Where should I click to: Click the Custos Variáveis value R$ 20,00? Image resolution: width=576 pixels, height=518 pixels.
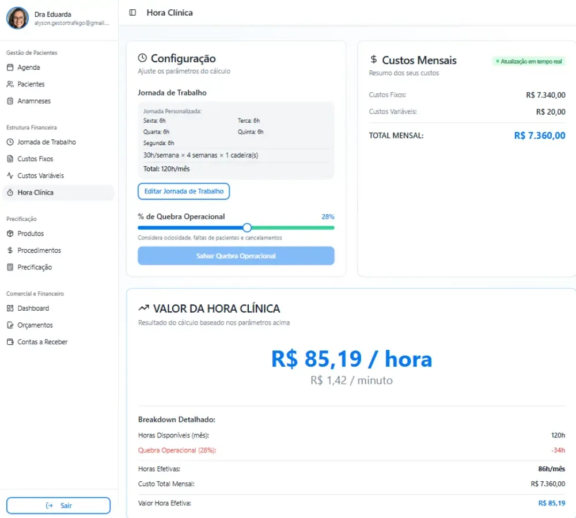coord(551,112)
